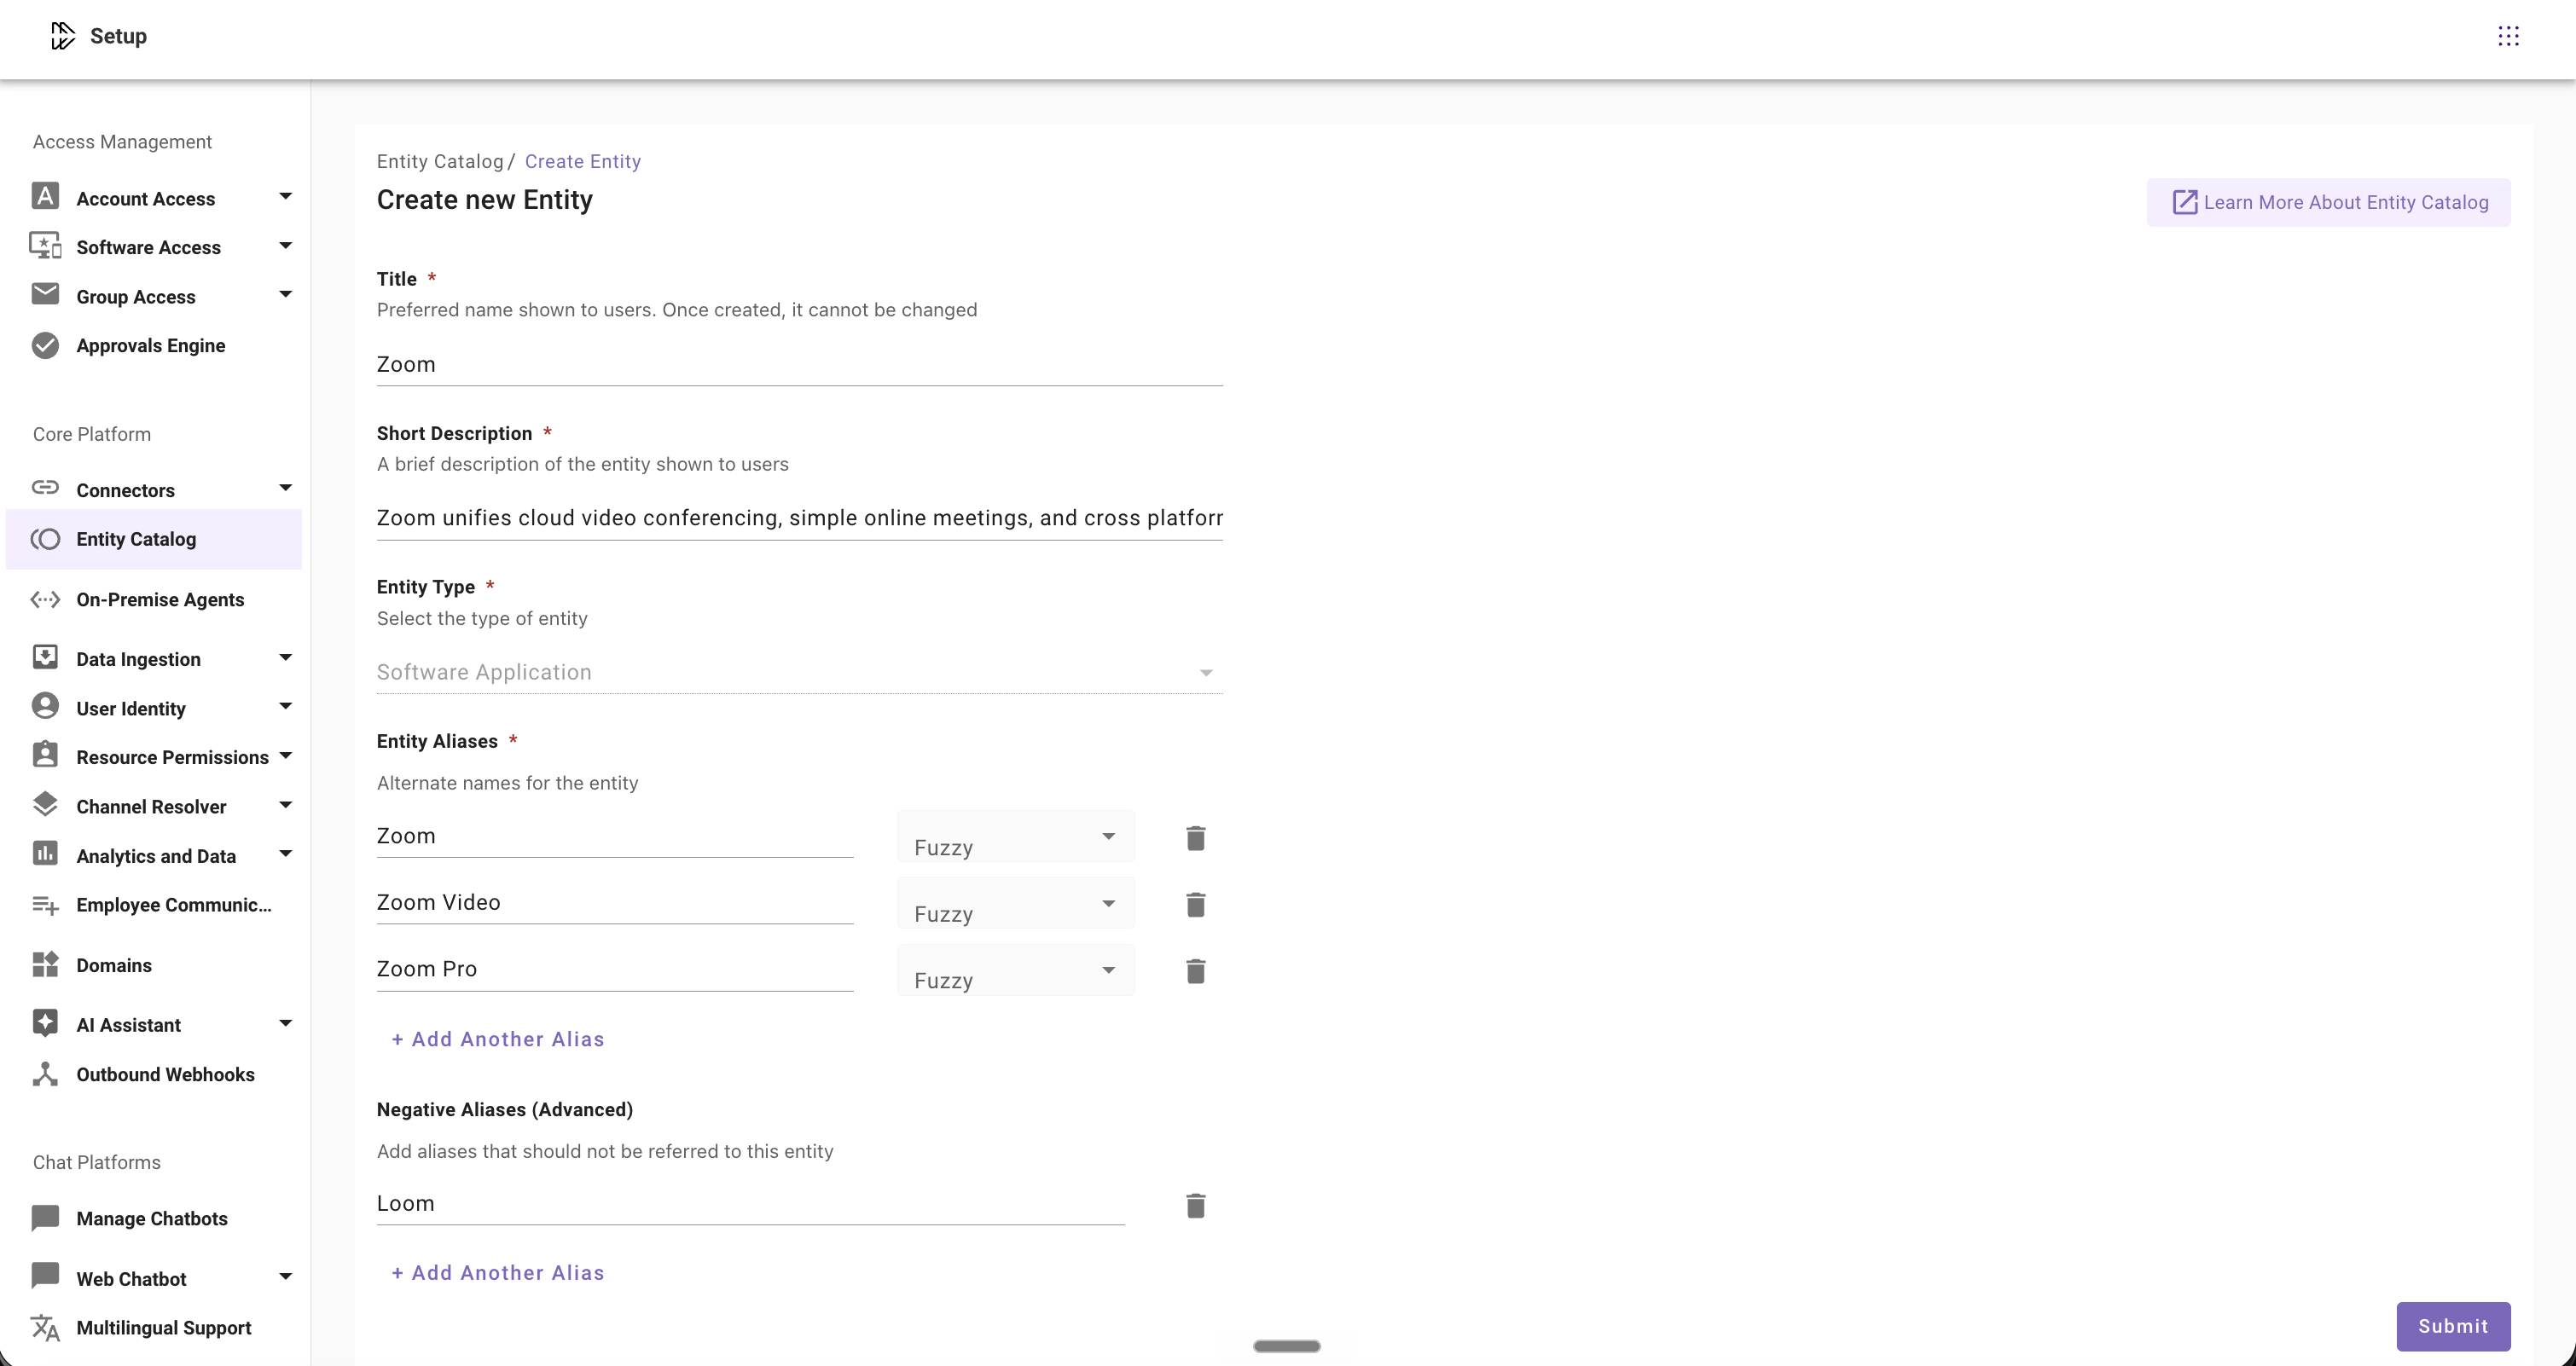
Task: Expand the Group Access section arrow
Action: 285,294
